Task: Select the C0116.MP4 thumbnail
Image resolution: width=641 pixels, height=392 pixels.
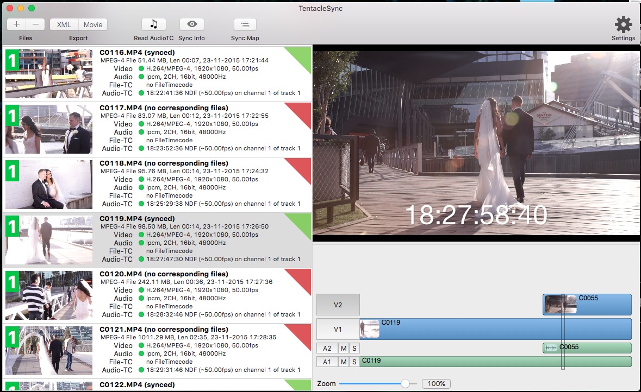Action: pyautogui.click(x=49, y=74)
